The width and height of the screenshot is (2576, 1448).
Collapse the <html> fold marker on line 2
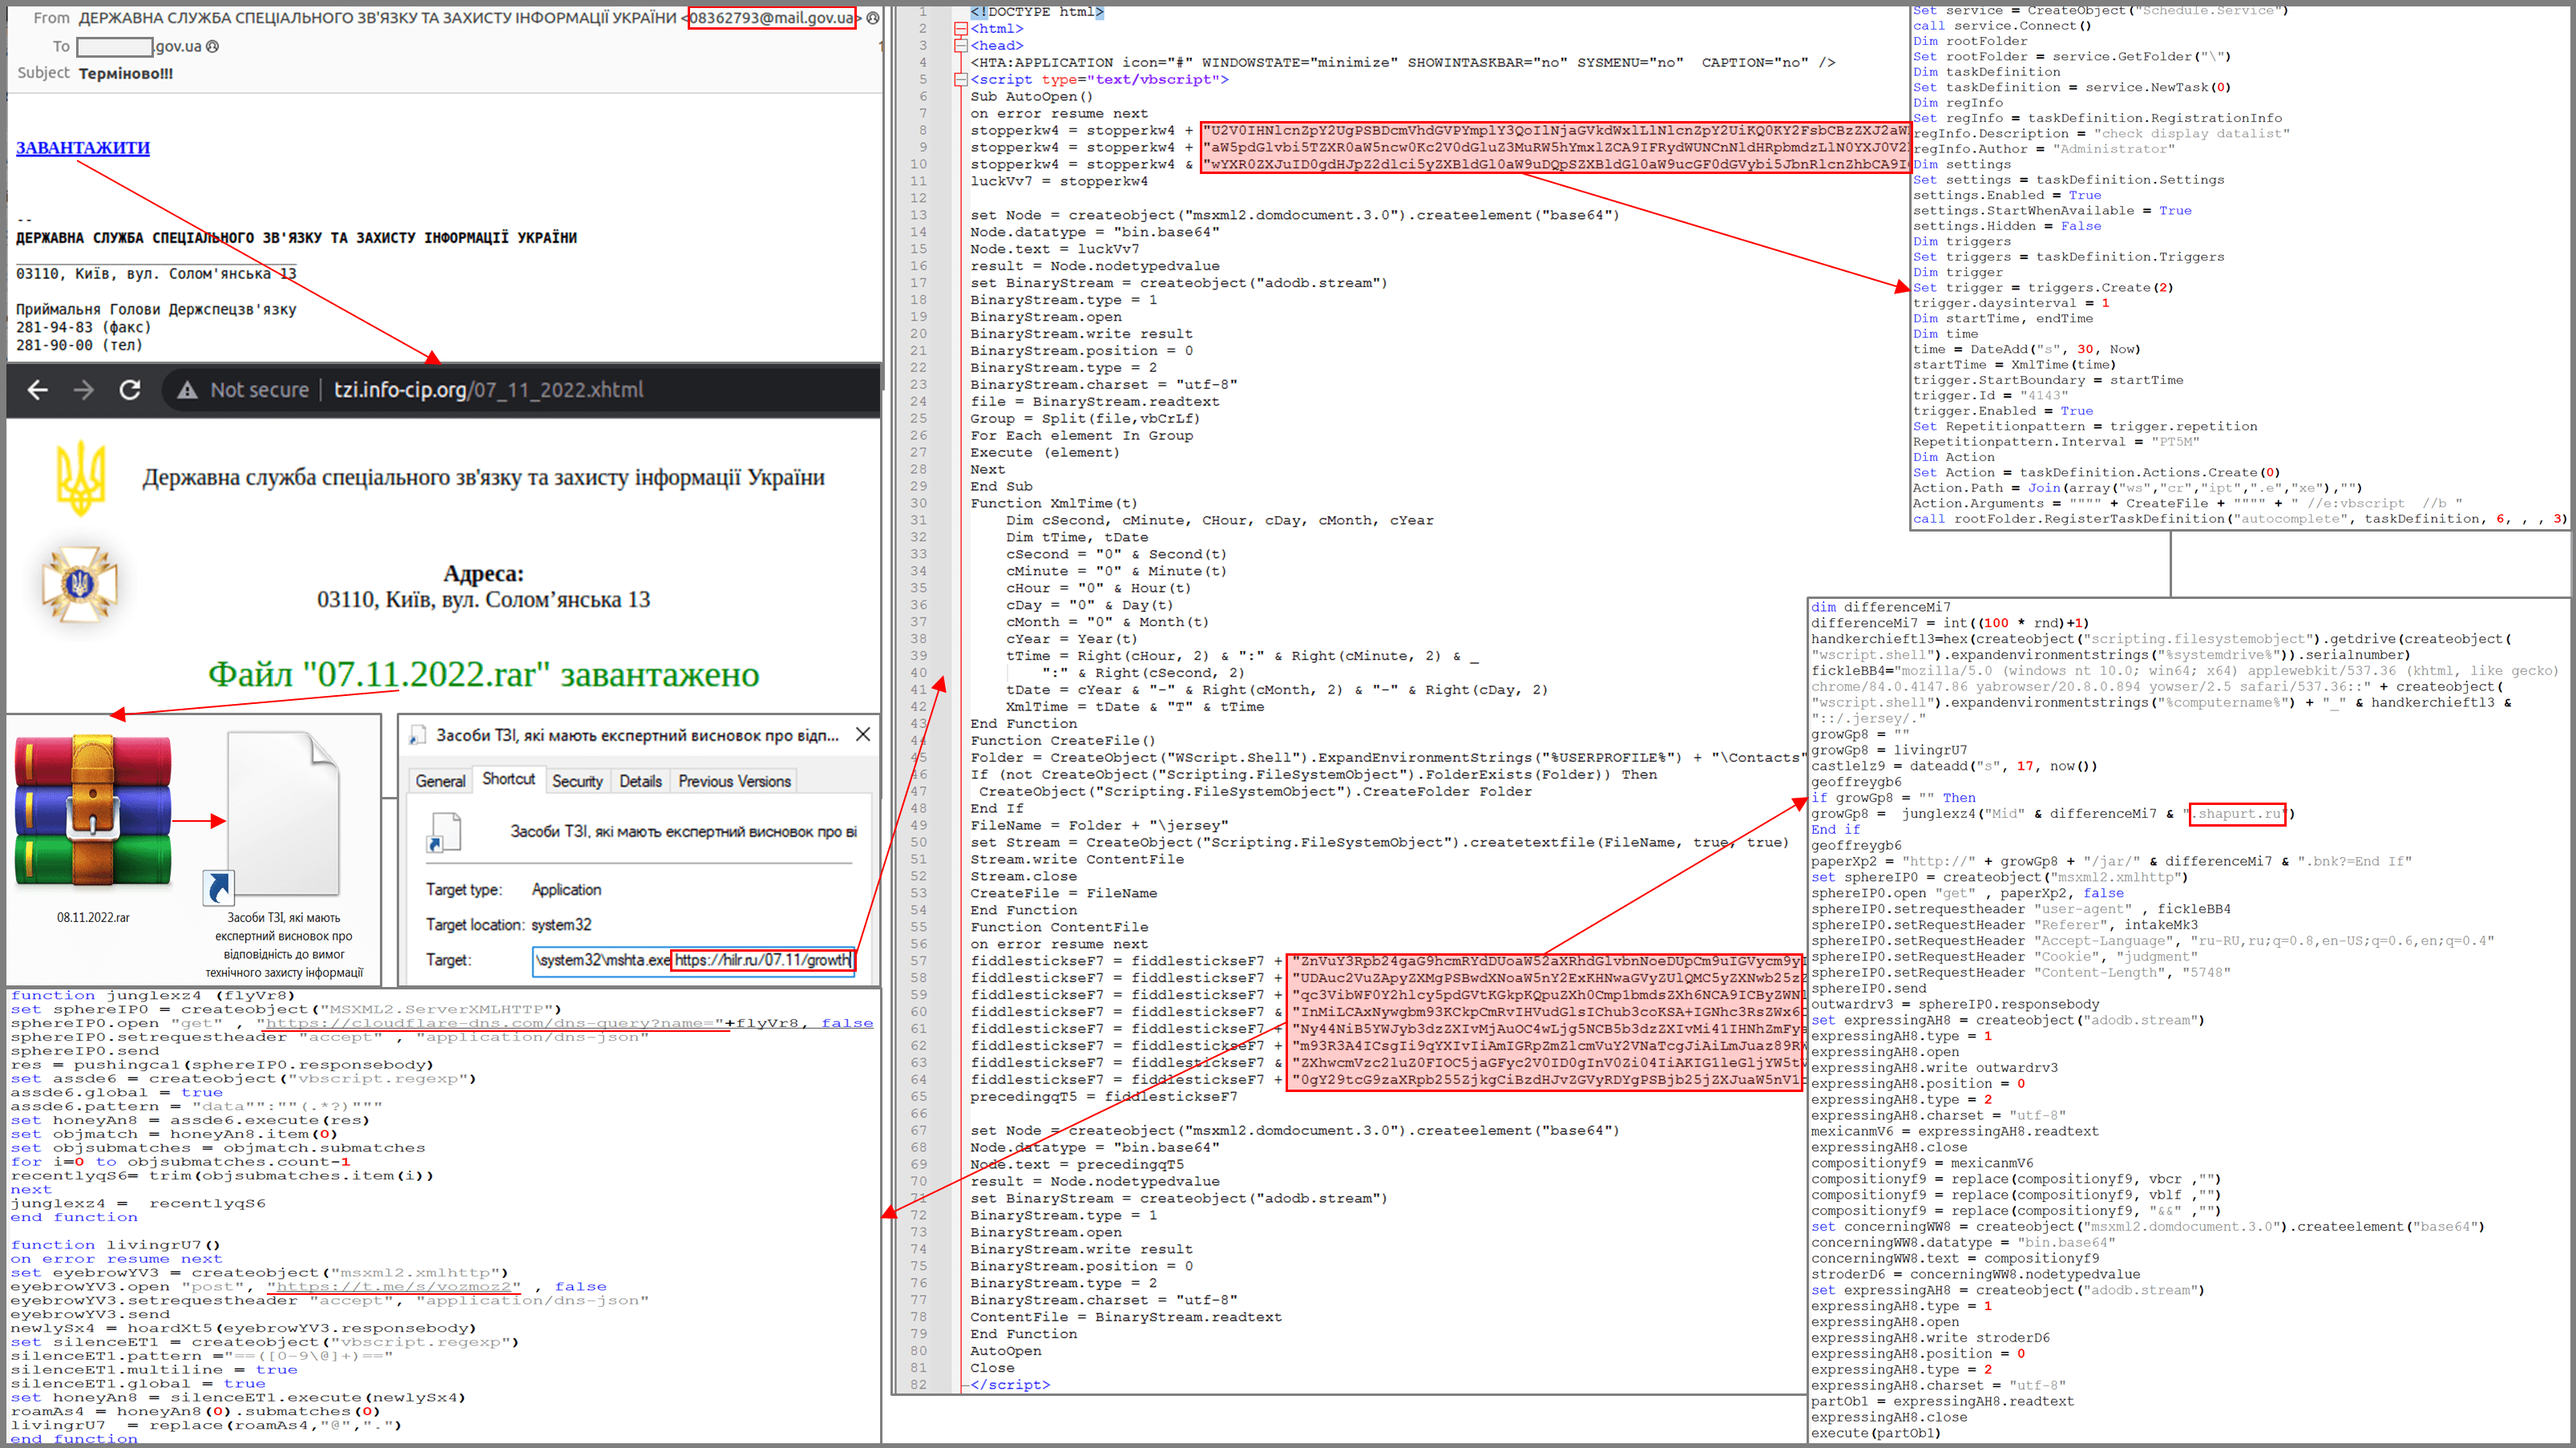961,29
